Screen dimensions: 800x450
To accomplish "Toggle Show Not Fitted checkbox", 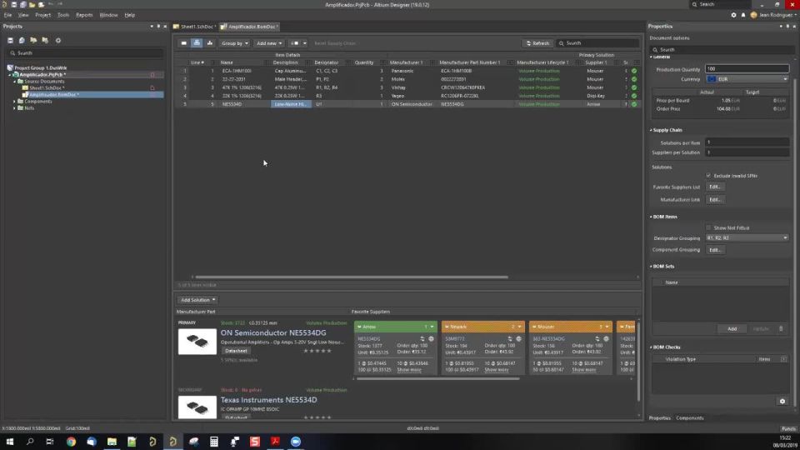I will pyautogui.click(x=708, y=227).
